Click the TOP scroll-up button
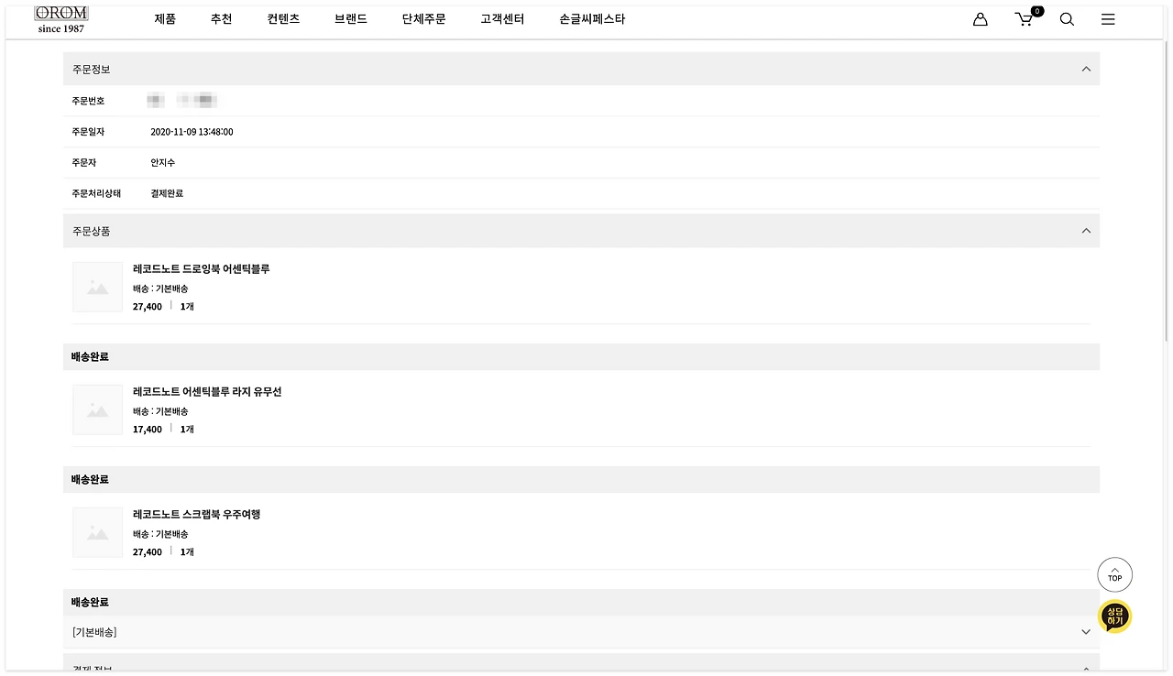This screenshot has height=676, width=1173. click(x=1114, y=575)
